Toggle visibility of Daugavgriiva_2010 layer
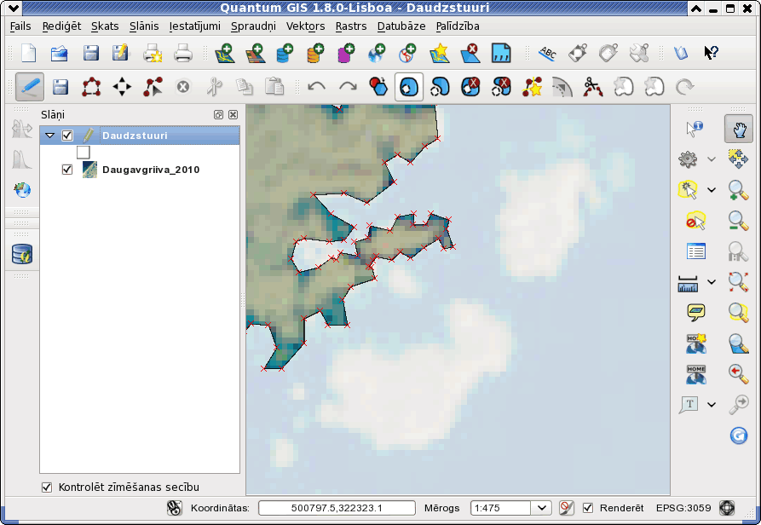Screen dimensions: 761x525 click(x=67, y=170)
